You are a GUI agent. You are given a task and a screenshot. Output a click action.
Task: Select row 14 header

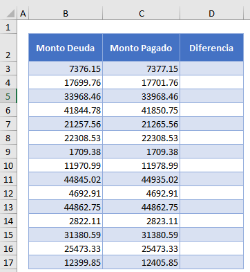(8, 221)
